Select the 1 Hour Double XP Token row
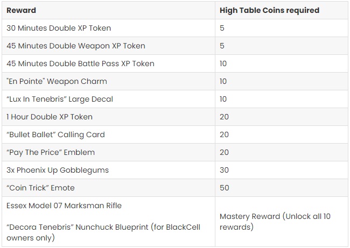This screenshot has height=248, width=350. coord(175,117)
